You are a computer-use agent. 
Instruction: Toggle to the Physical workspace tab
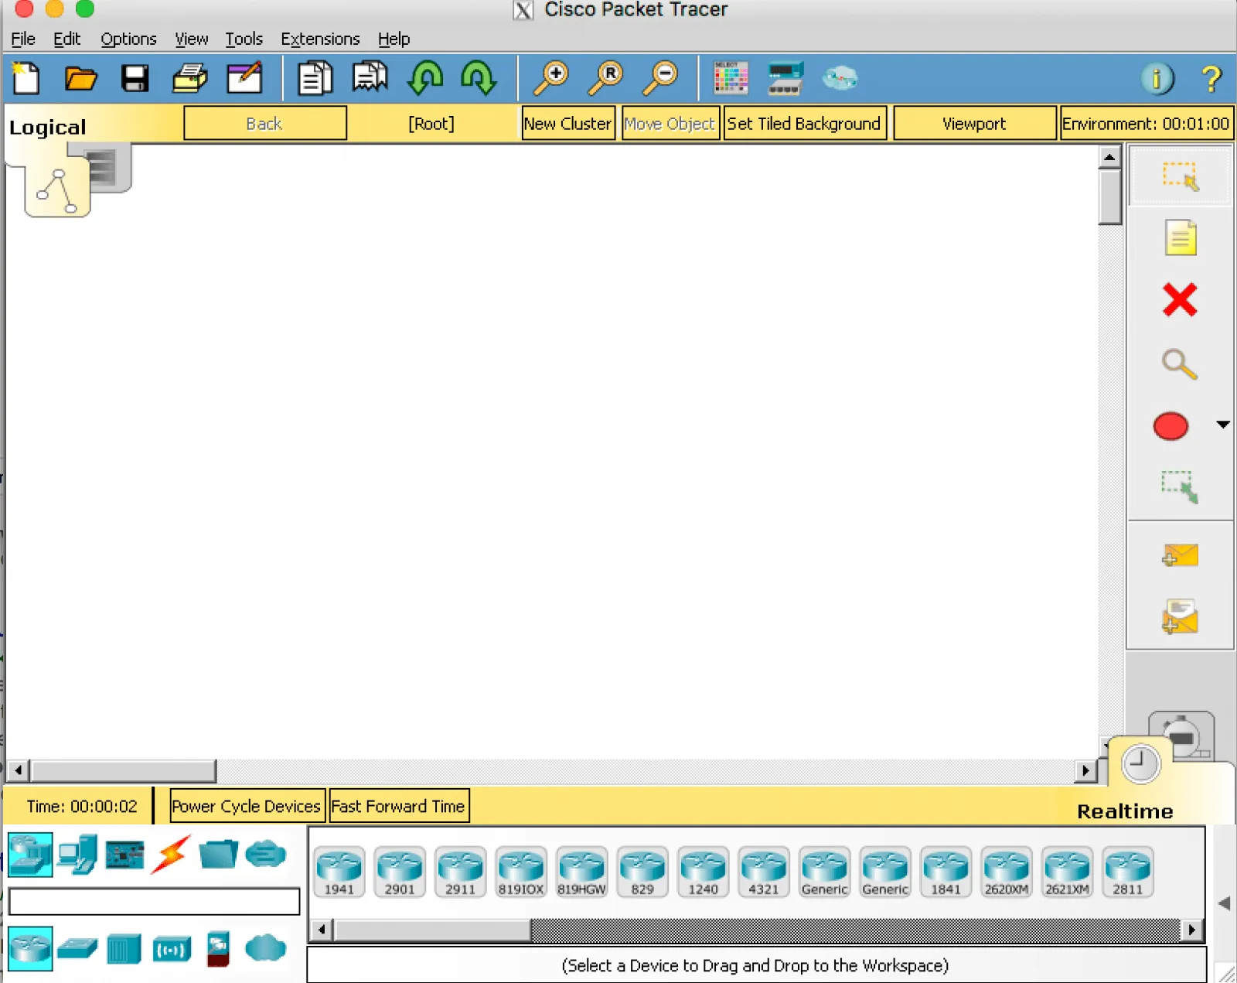[108, 168]
